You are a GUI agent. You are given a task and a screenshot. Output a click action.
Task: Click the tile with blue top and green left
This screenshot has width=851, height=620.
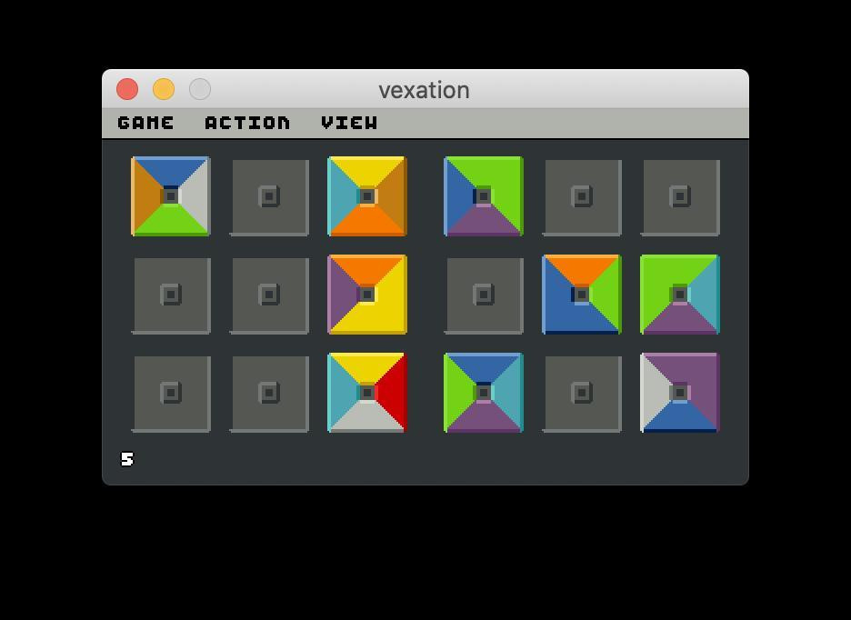[484, 393]
